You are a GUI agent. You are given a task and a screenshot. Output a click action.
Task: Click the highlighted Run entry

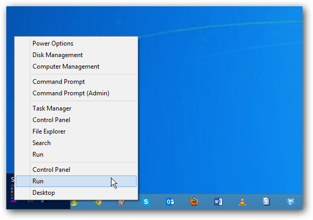coord(76,181)
